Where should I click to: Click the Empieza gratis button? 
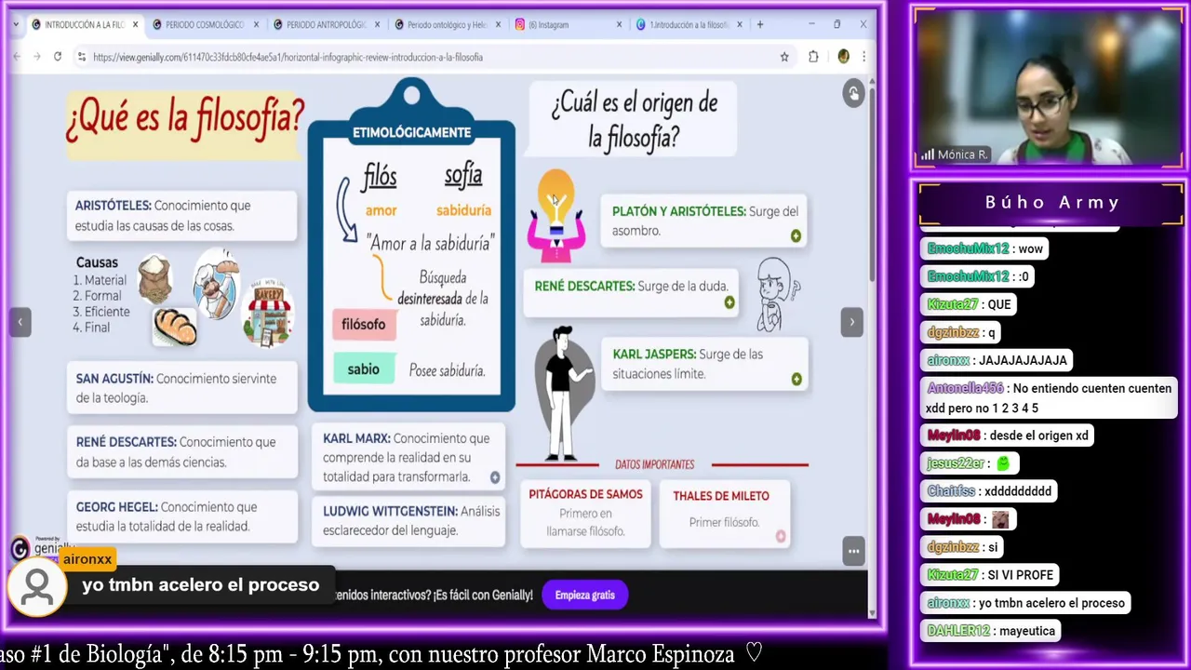pos(585,596)
